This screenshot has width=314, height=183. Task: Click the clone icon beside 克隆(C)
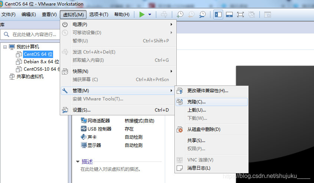[180, 102]
